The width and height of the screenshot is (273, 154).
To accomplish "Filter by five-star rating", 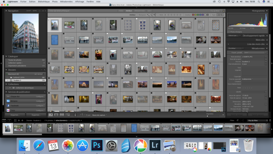I will pyautogui.click(x=180, y=15).
